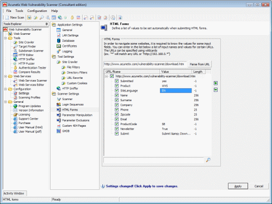Click the green add-entry icon beside the list
The image size is (272, 204).
215,83
